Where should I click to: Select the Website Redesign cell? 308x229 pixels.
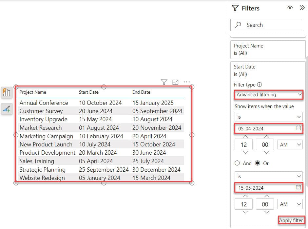[x=42, y=178]
